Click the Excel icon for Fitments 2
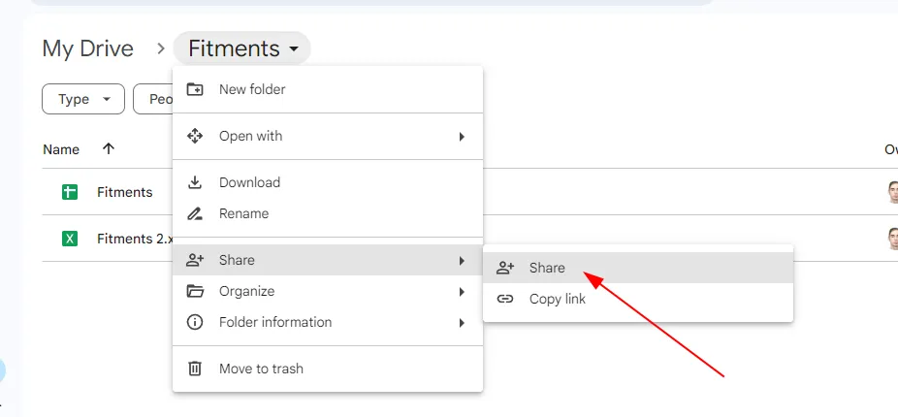This screenshot has width=898, height=417. [70, 239]
